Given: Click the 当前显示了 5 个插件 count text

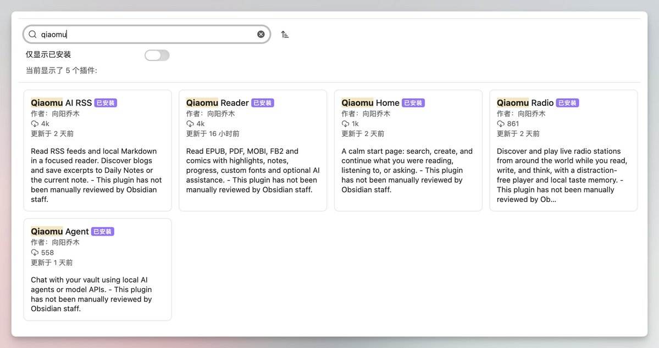Looking at the screenshot, I should click(62, 70).
